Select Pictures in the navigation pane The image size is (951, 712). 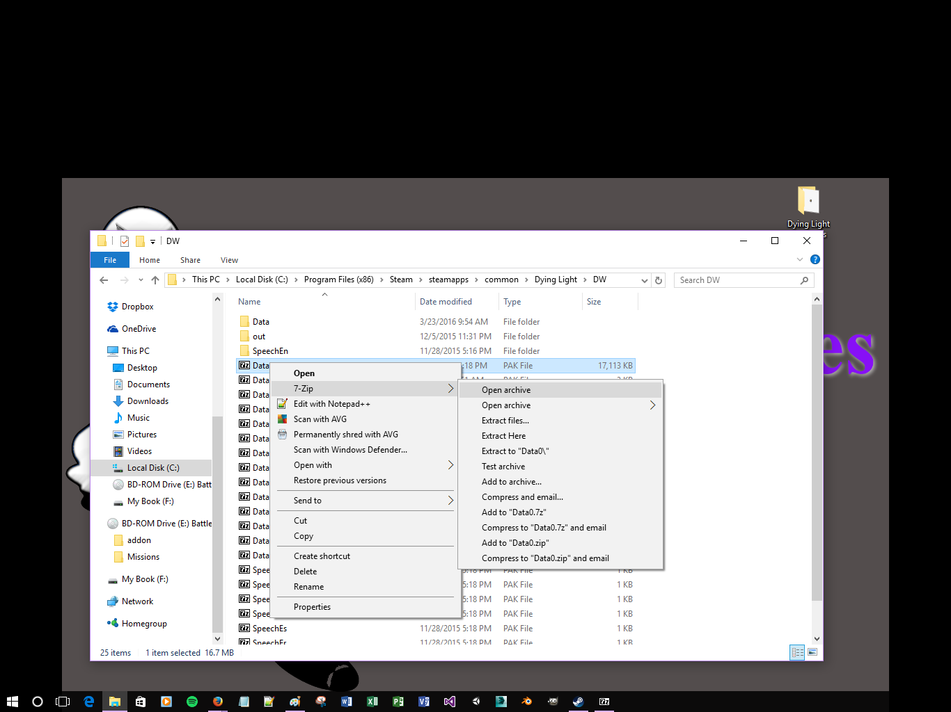click(135, 435)
